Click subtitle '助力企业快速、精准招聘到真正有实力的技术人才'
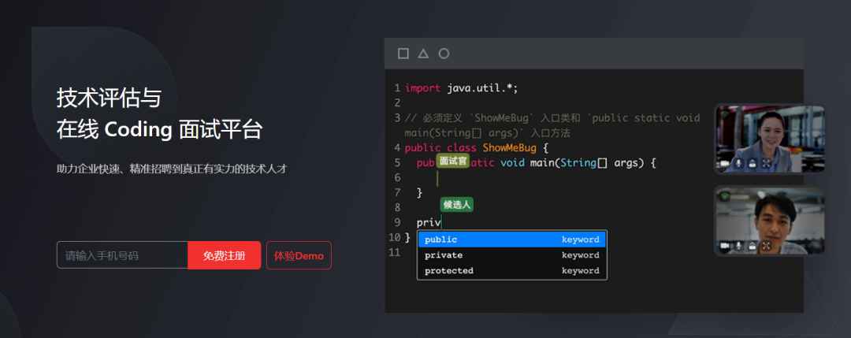The width and height of the screenshot is (851, 338). point(172,169)
